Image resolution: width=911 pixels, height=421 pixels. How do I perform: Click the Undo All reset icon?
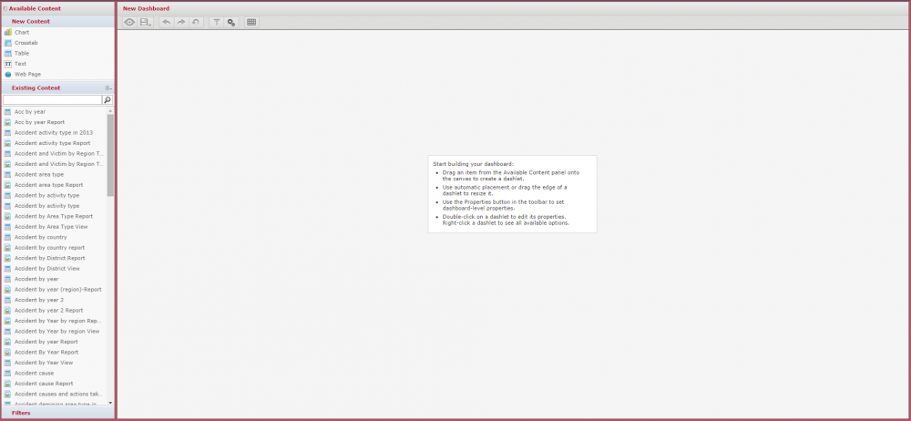point(195,22)
